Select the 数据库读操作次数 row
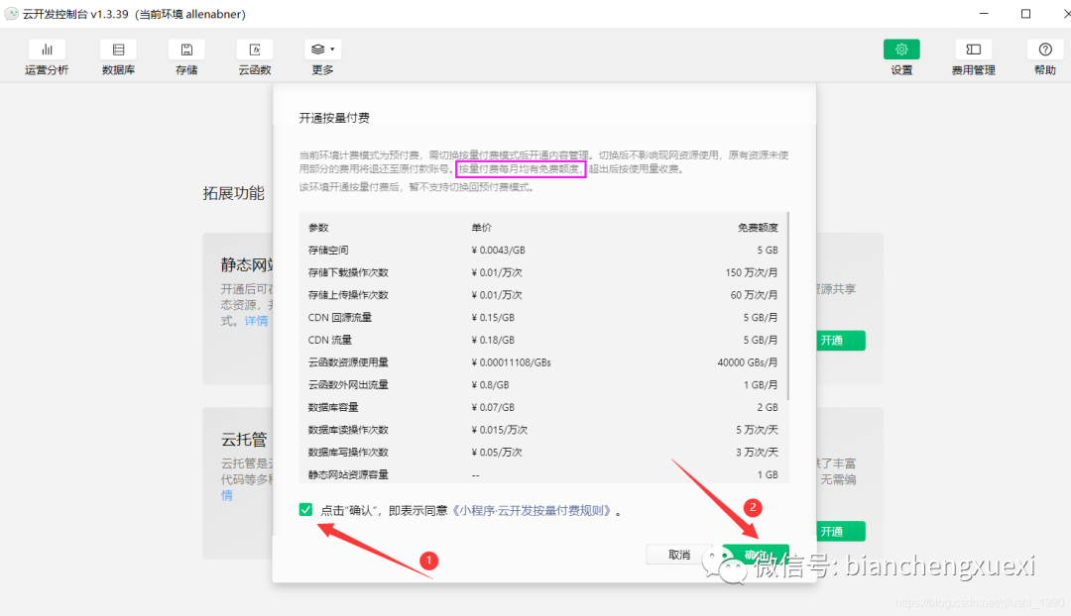 click(x=543, y=430)
